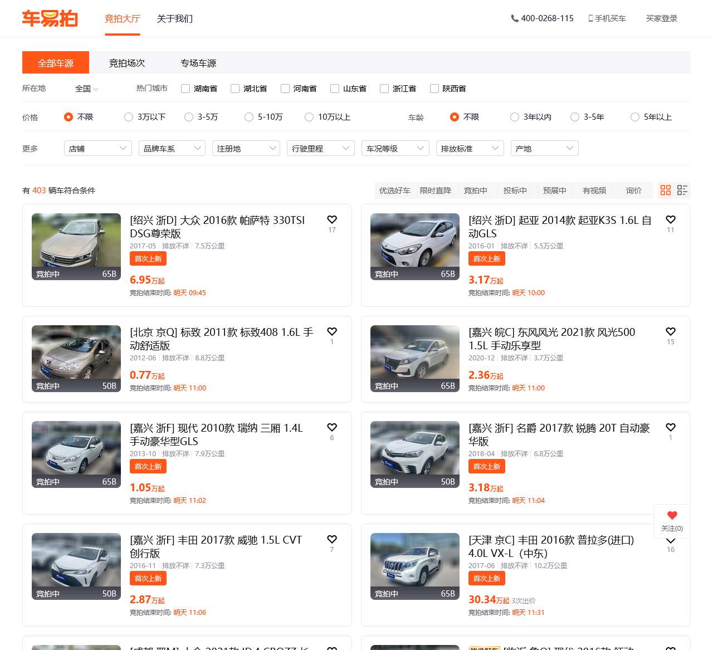The width and height of the screenshot is (713, 650).
Task: Filter by 投标中 status
Action: click(515, 190)
